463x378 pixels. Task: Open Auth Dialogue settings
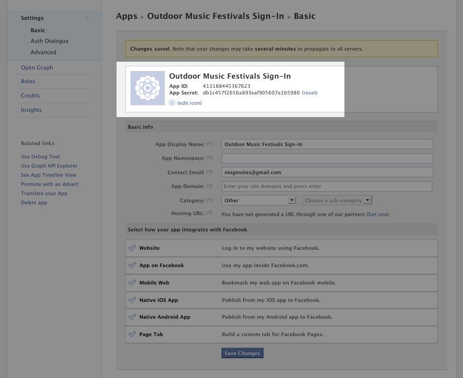[49, 41]
